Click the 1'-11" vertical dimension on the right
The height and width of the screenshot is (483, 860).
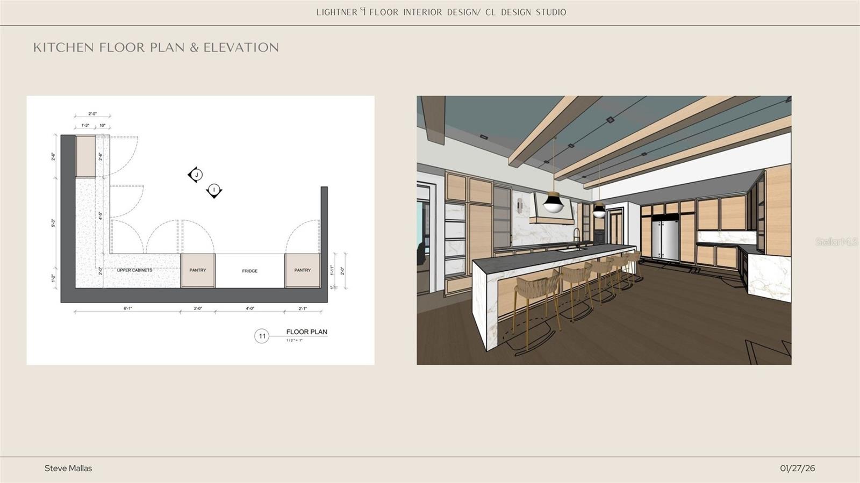tap(332, 269)
